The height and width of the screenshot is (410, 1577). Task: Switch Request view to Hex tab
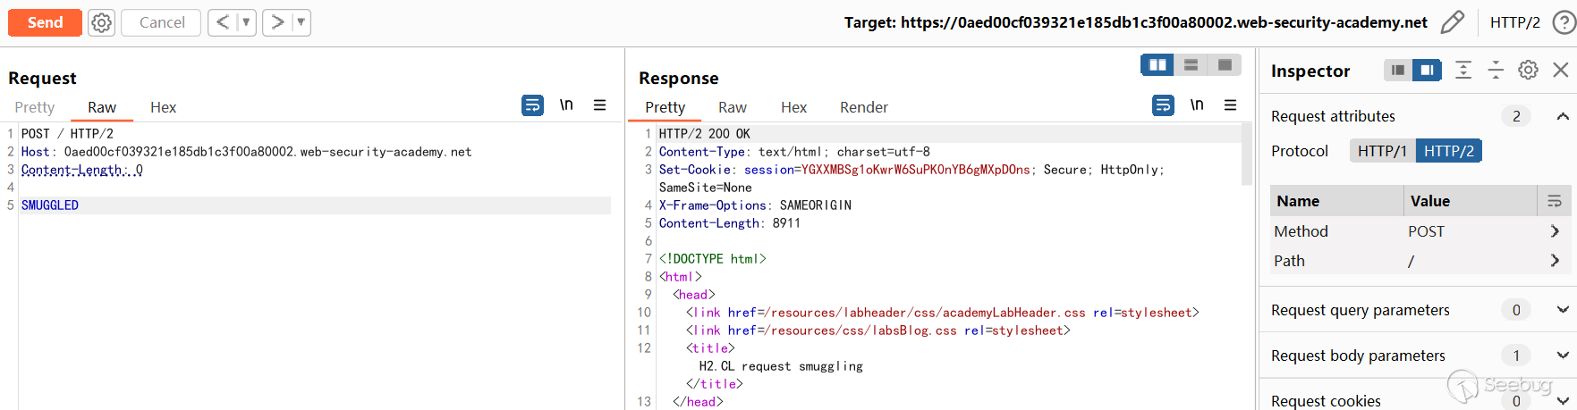point(163,107)
